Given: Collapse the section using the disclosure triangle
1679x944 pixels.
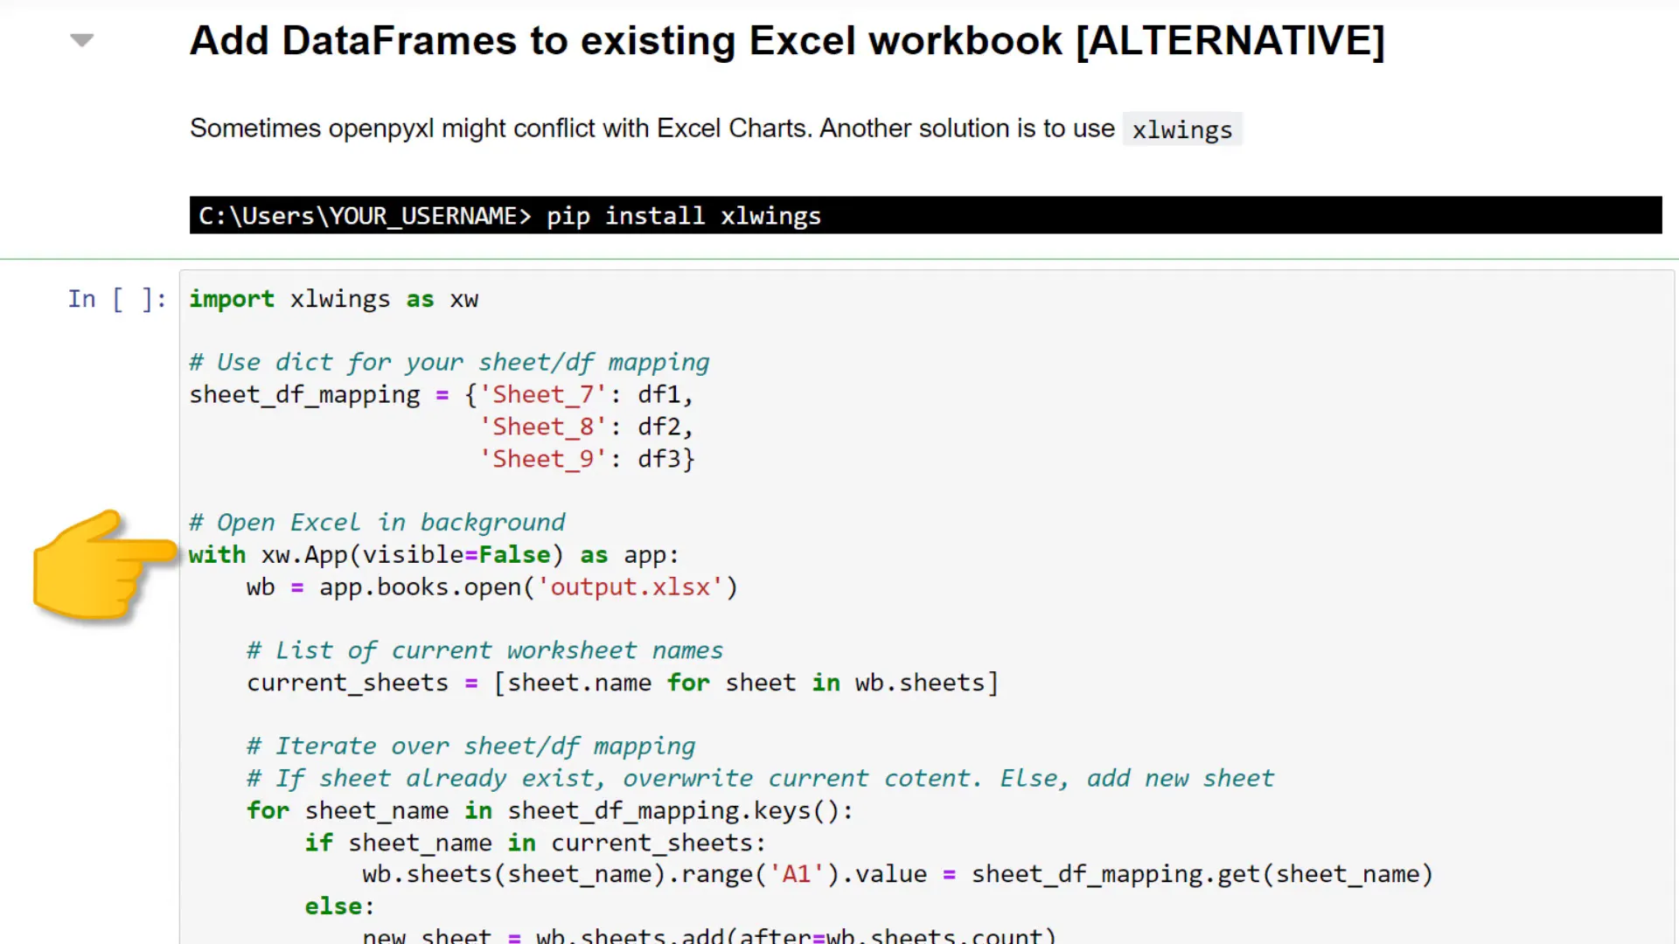Looking at the screenshot, I should 80,40.
